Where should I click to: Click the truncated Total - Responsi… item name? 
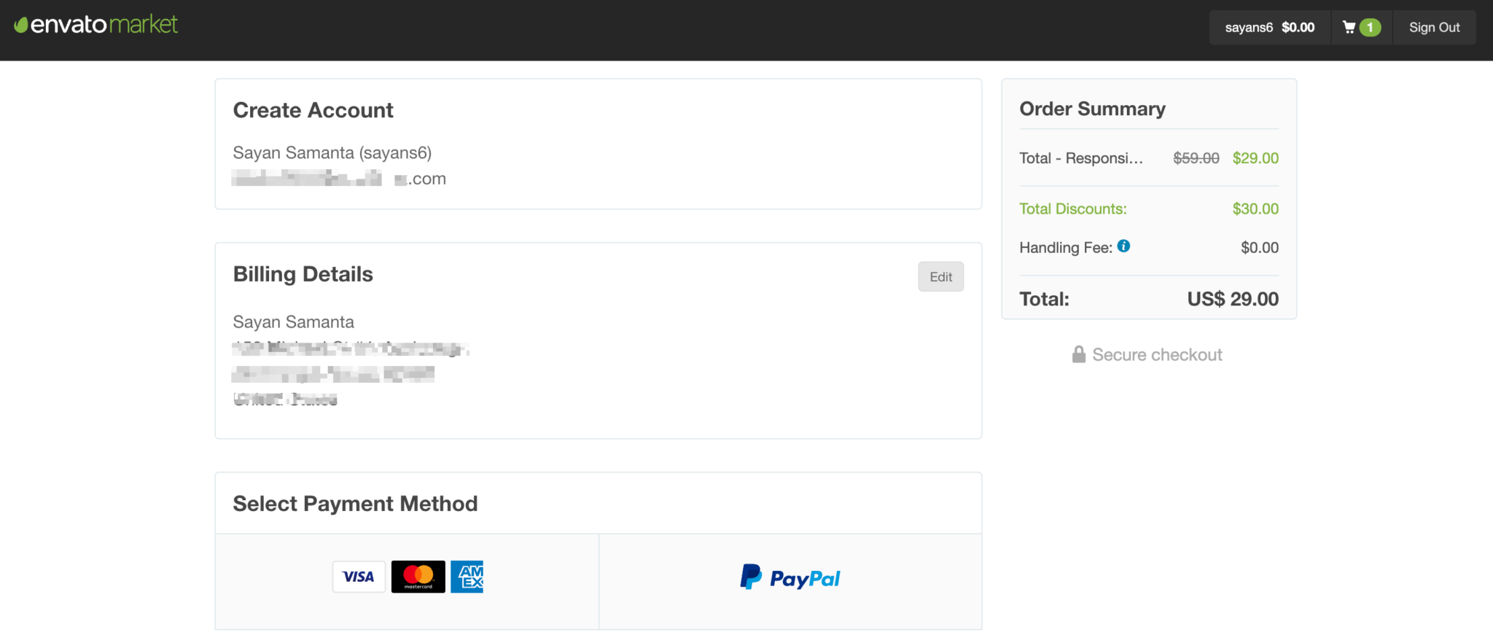(1081, 158)
